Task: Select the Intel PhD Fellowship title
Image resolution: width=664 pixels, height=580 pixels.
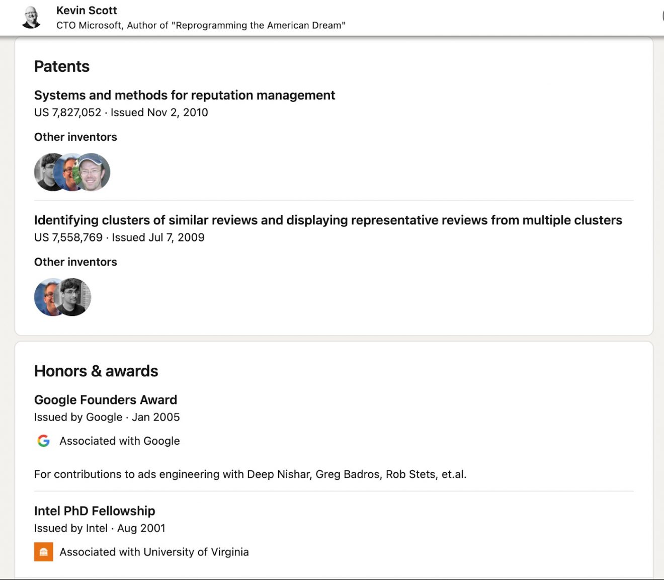Action: [x=95, y=511]
